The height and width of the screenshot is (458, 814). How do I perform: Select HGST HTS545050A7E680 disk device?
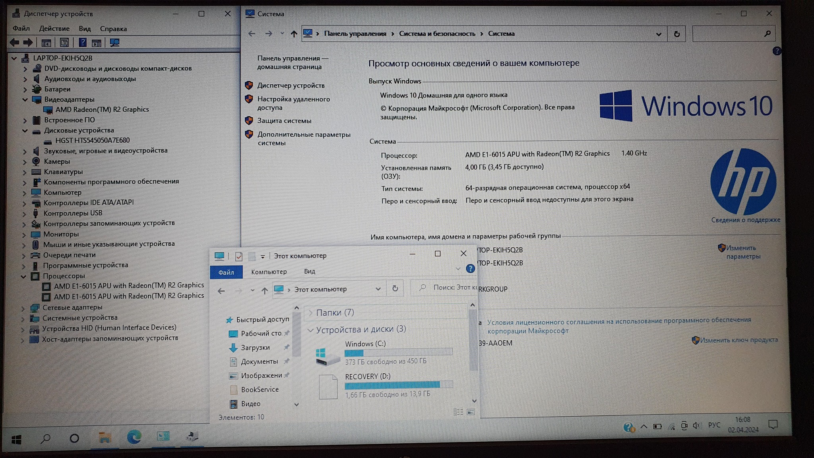point(92,140)
